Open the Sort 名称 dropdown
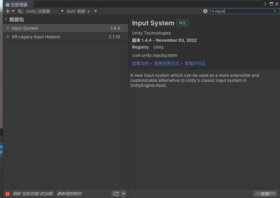280x198 pixels. [x=82, y=11]
